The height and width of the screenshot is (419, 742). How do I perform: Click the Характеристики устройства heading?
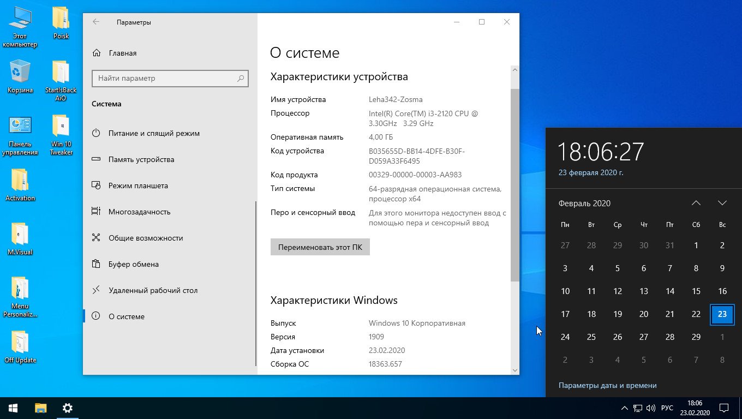tap(339, 76)
